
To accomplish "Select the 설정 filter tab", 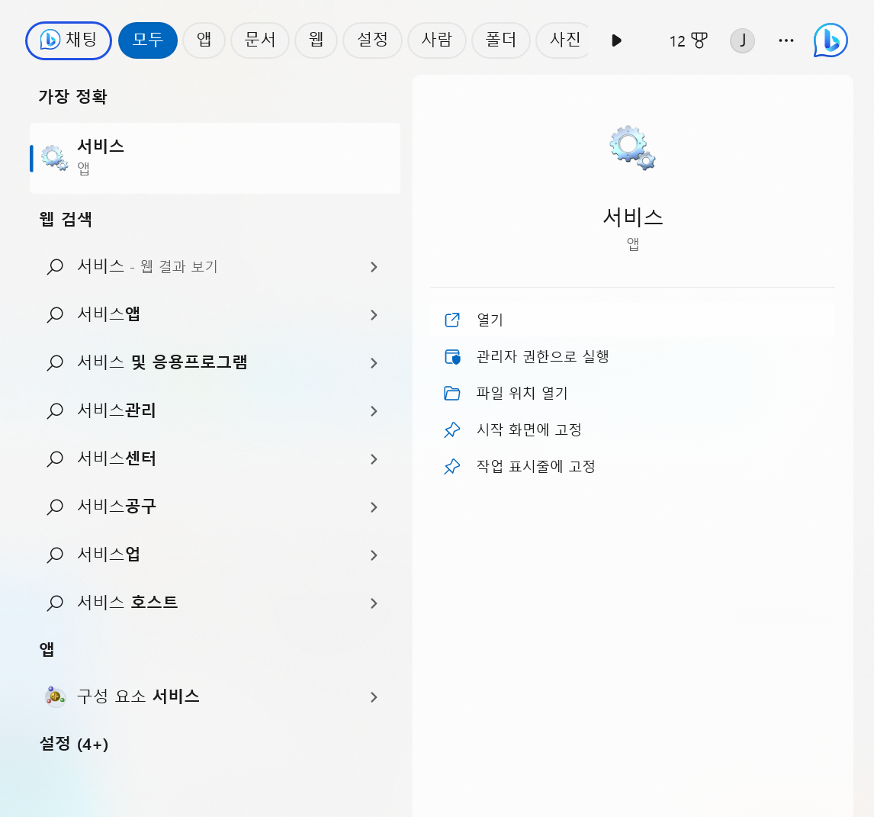I will [372, 40].
